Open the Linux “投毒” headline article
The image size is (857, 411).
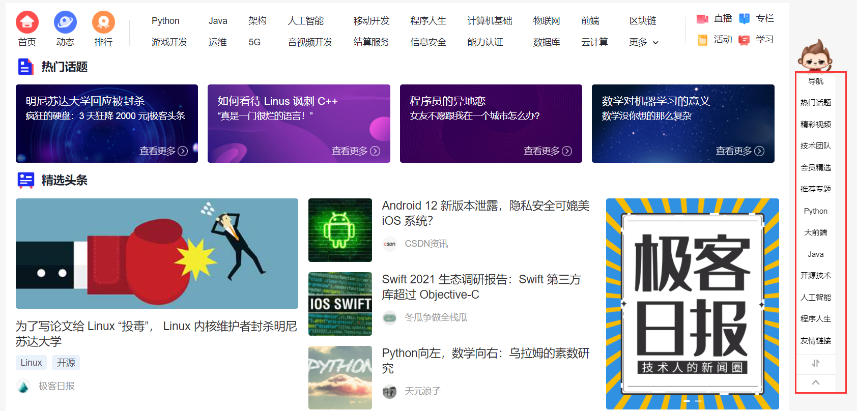[x=156, y=334]
